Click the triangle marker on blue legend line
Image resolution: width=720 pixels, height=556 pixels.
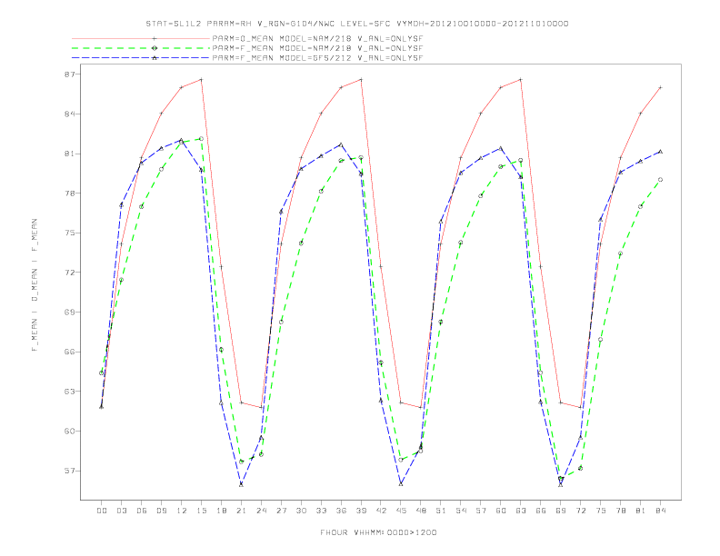point(155,58)
